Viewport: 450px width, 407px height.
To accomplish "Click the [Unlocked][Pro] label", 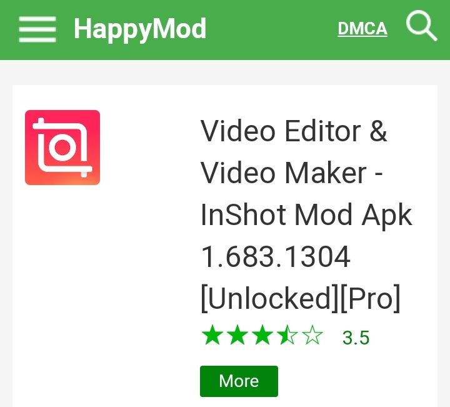I will point(301,298).
